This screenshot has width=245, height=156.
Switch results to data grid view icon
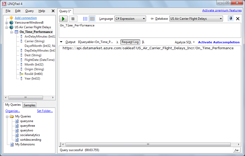point(92,19)
